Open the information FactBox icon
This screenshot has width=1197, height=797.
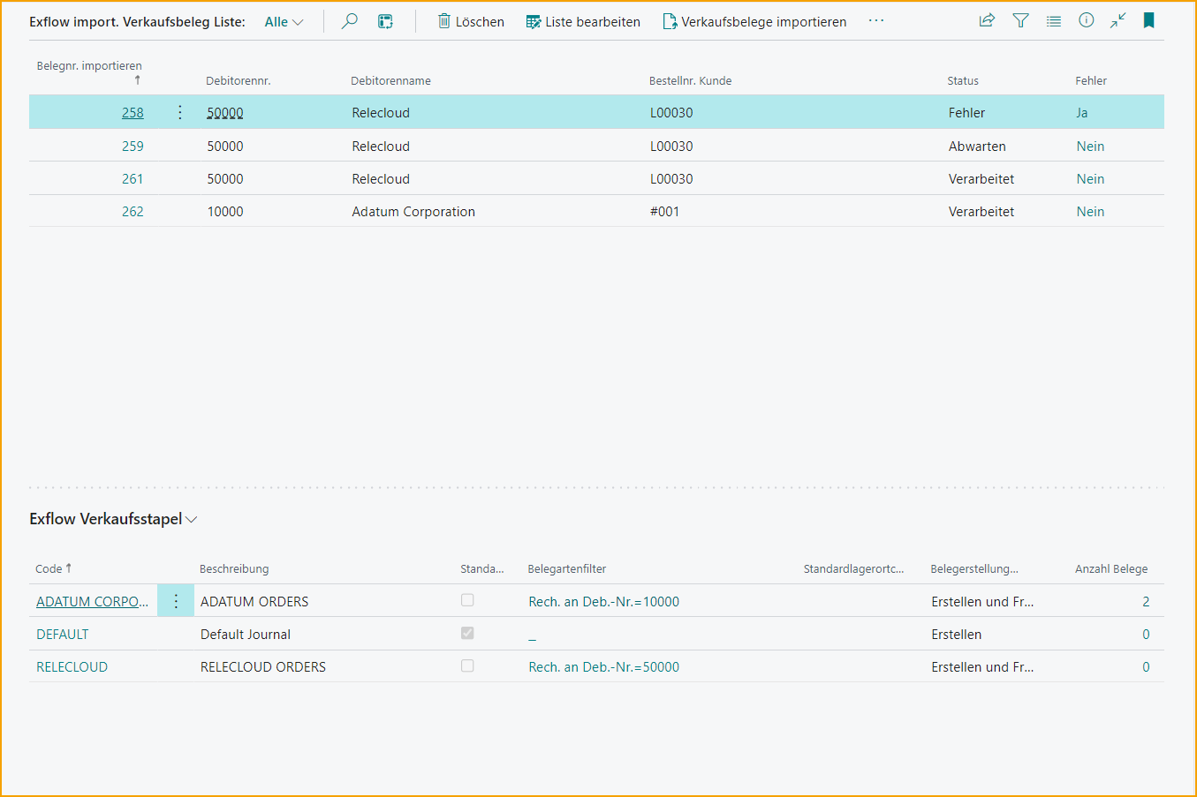1086,20
